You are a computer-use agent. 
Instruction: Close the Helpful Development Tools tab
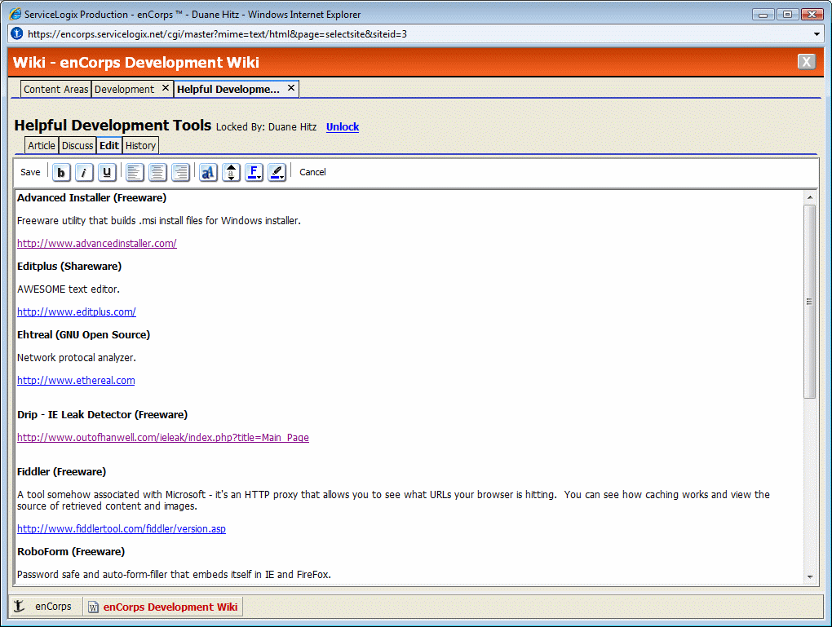290,88
